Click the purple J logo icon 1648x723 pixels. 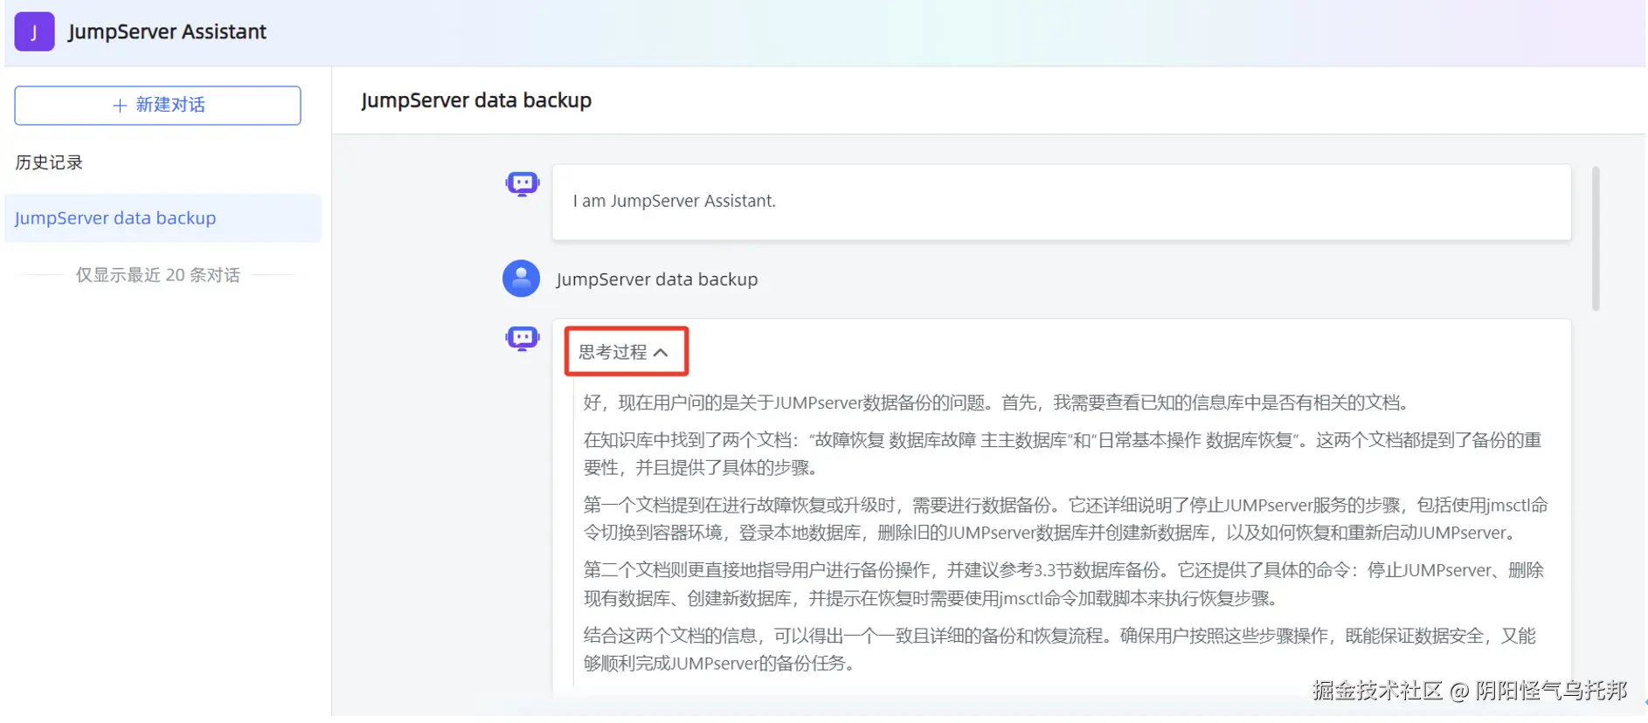34,31
